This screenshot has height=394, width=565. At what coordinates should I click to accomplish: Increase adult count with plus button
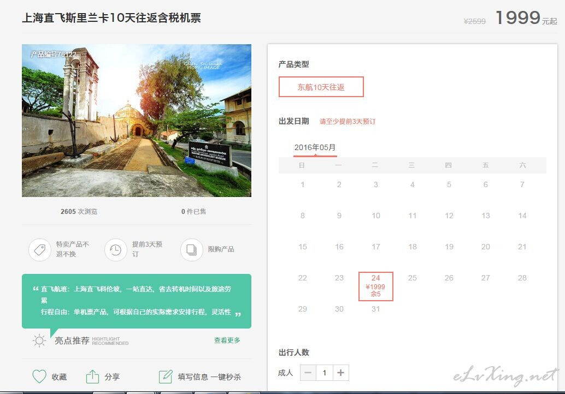pyautogui.click(x=341, y=373)
